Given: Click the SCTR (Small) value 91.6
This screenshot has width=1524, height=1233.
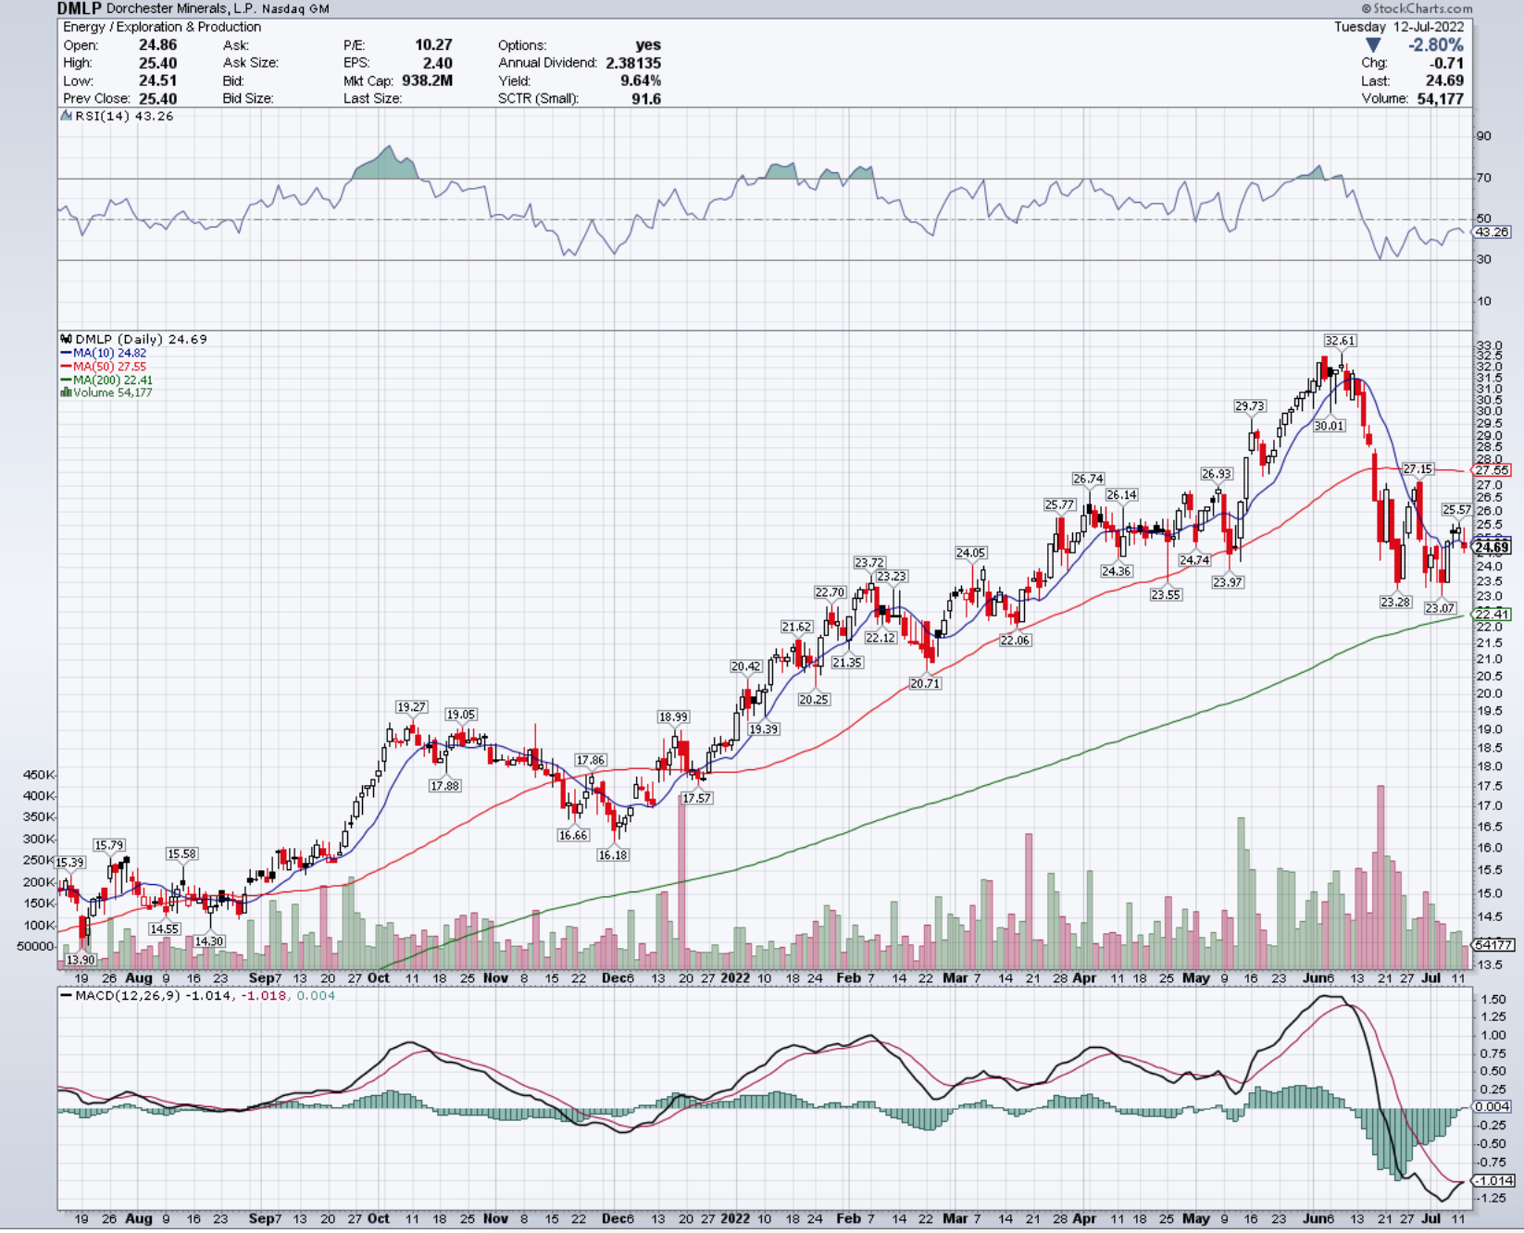Looking at the screenshot, I should coord(646,98).
